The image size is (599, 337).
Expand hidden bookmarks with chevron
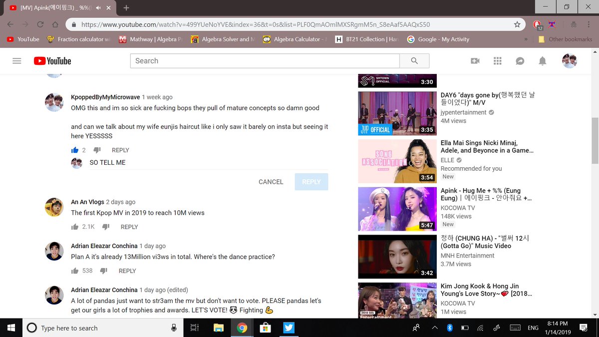click(x=526, y=39)
